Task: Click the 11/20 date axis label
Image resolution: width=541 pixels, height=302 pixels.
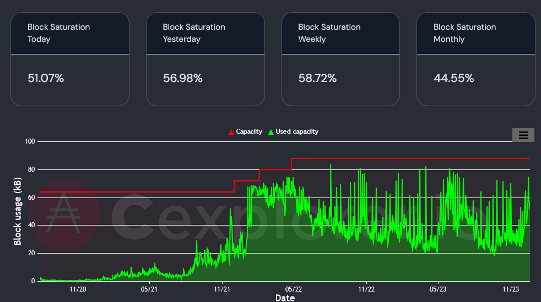Action: click(x=78, y=289)
